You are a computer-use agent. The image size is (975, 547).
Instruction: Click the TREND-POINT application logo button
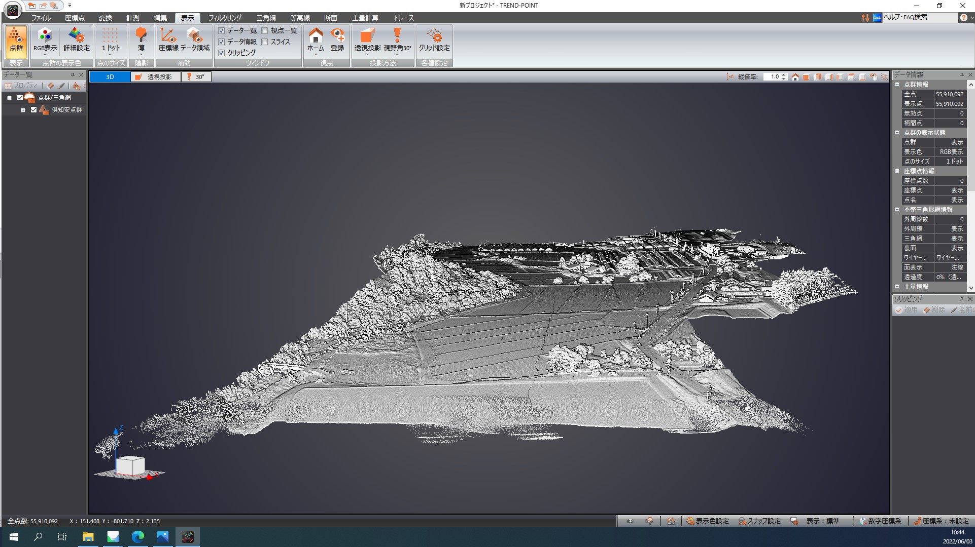(x=13, y=10)
